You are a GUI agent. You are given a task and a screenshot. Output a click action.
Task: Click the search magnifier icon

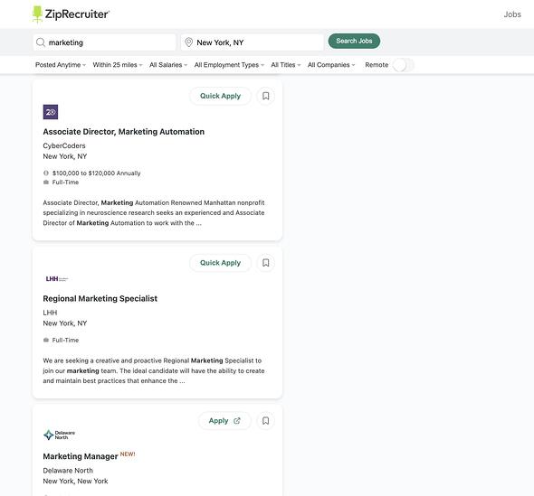coord(41,42)
